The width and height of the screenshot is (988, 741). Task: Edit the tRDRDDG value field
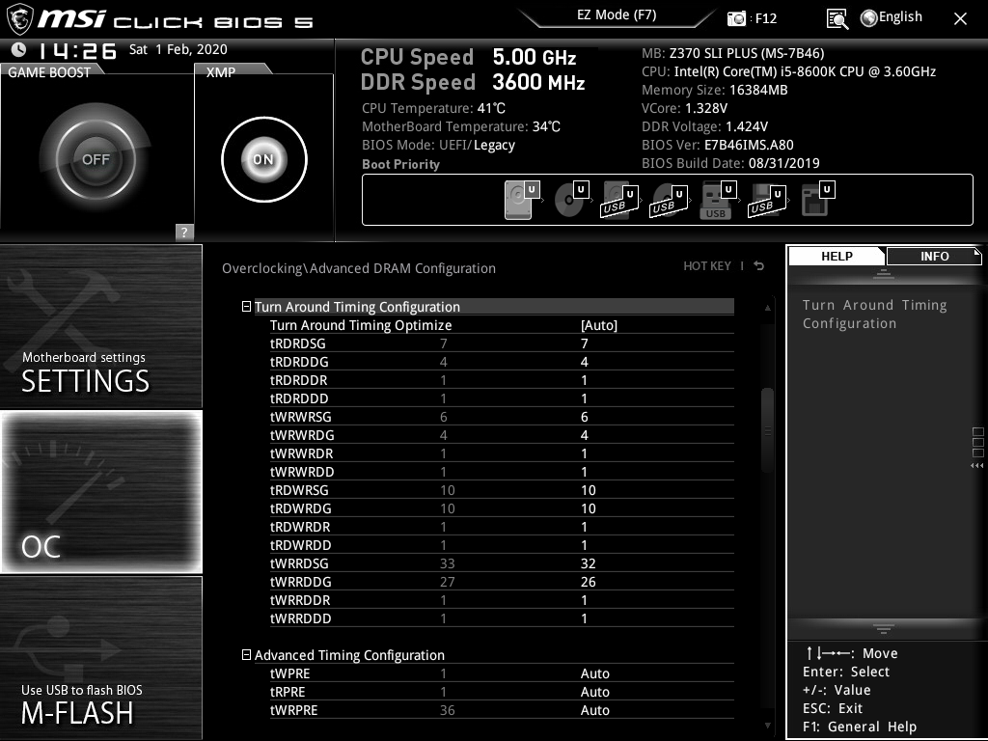[x=584, y=362]
